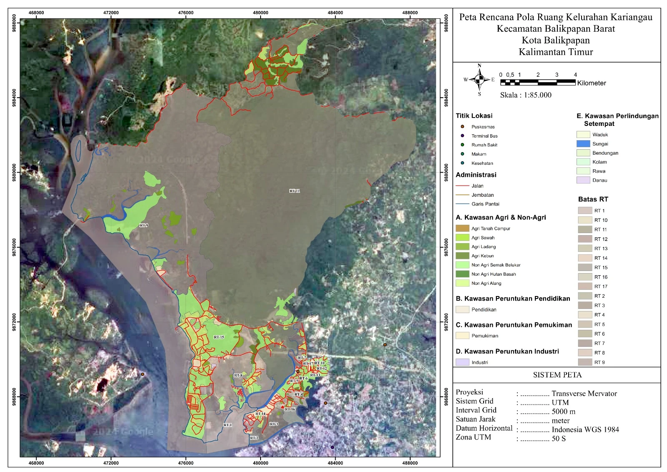Click the RT 11 swatch in Batas RT legend

585,229
